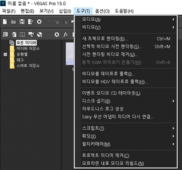Viewport: 182px width, 170px height.
Task: Select the 미디어 저장소 folder
Action: [x=28, y=48]
